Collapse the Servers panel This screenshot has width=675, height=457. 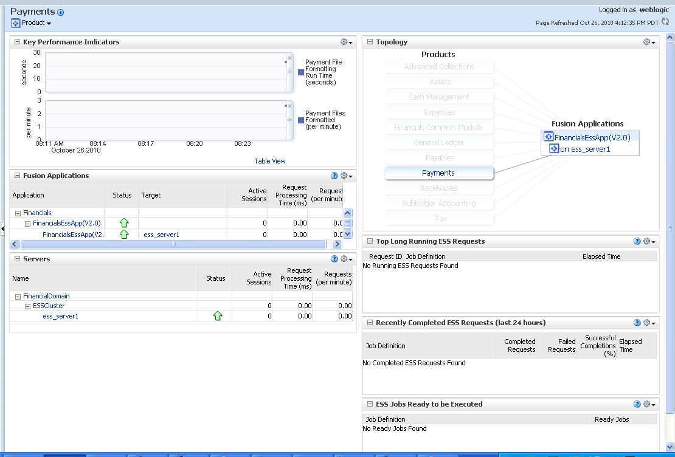point(17,259)
